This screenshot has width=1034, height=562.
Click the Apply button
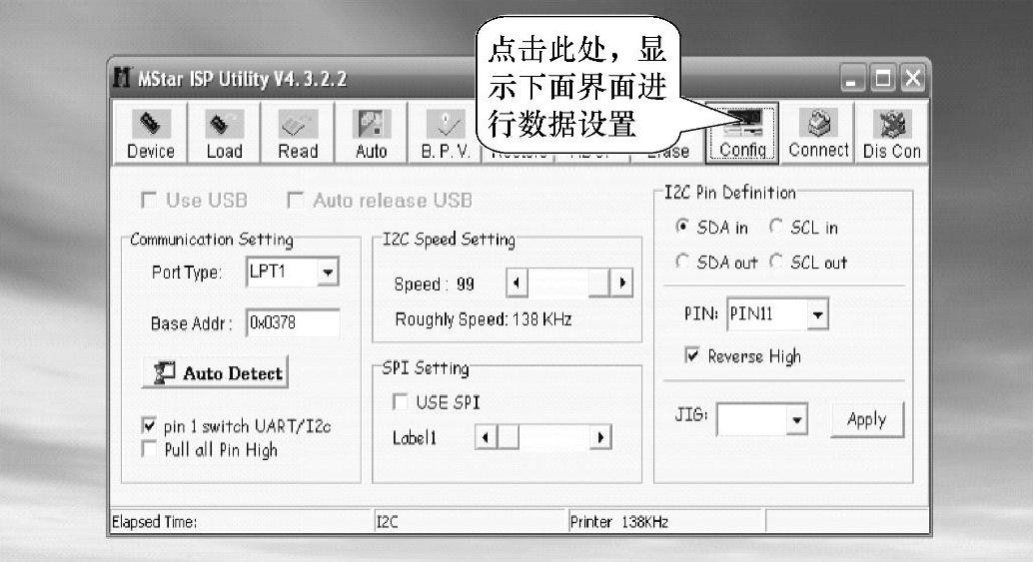866,419
